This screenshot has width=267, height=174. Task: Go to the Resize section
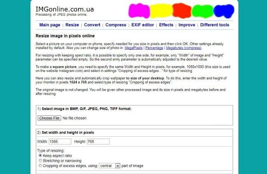[72, 25]
